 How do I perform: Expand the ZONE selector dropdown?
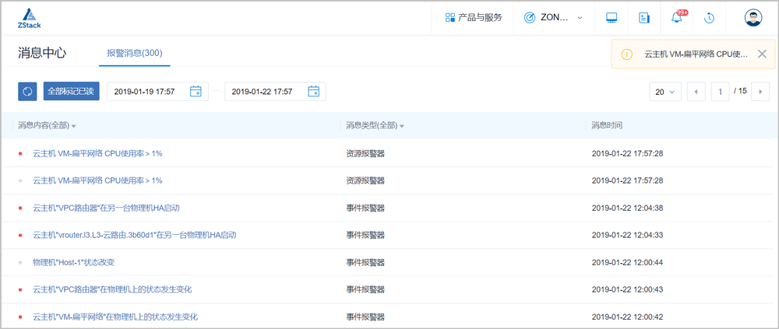point(553,18)
